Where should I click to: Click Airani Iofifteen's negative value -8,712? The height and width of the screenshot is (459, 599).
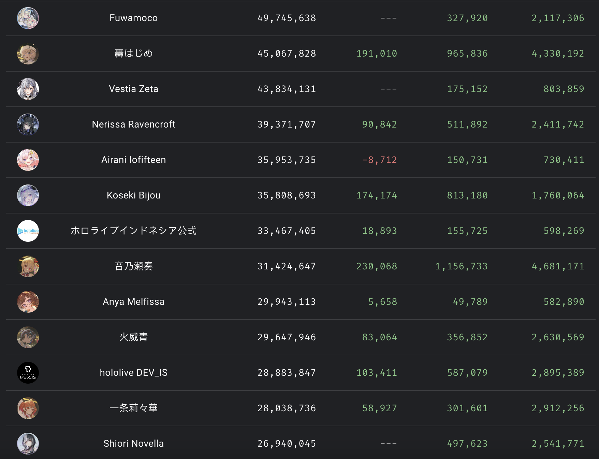[x=379, y=160]
